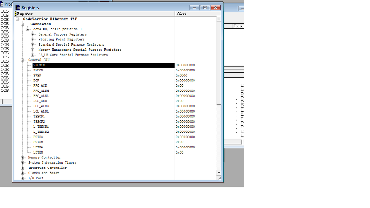Screen dimensions: 370x208
Task: Click the PPC_ACR value 0x00
Action: point(180,85)
